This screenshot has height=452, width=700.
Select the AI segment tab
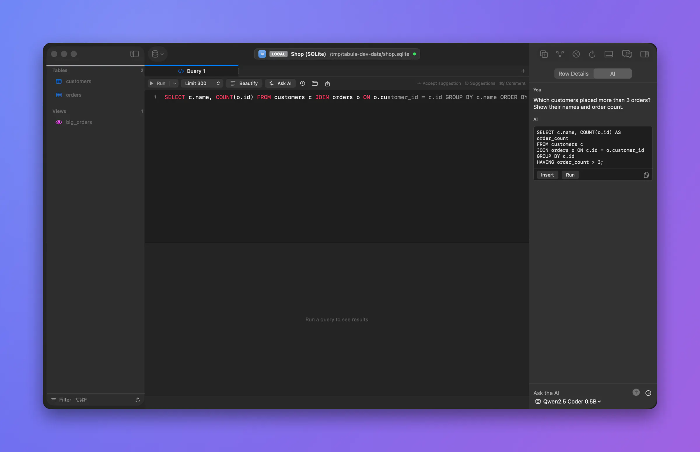(x=612, y=74)
